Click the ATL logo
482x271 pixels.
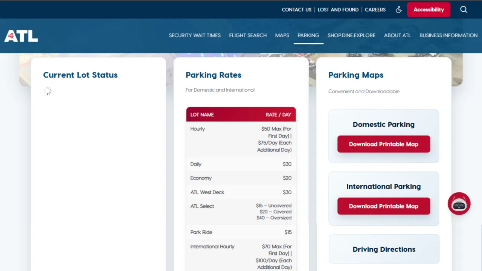pyautogui.click(x=21, y=36)
